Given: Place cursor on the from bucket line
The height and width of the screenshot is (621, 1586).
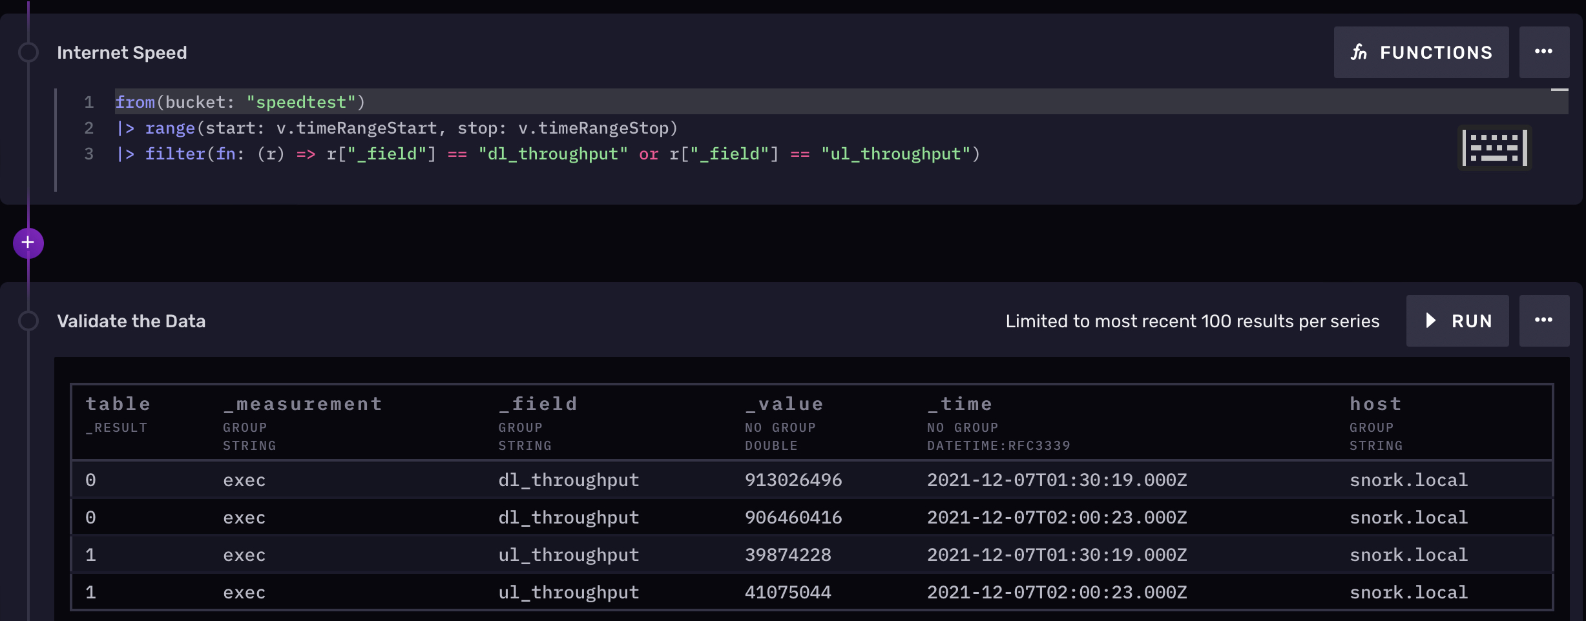Looking at the screenshot, I should [x=240, y=102].
